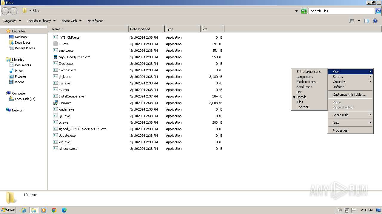Open the Organize dropdown
Viewport: 382px width, 214px height.
(12, 21)
